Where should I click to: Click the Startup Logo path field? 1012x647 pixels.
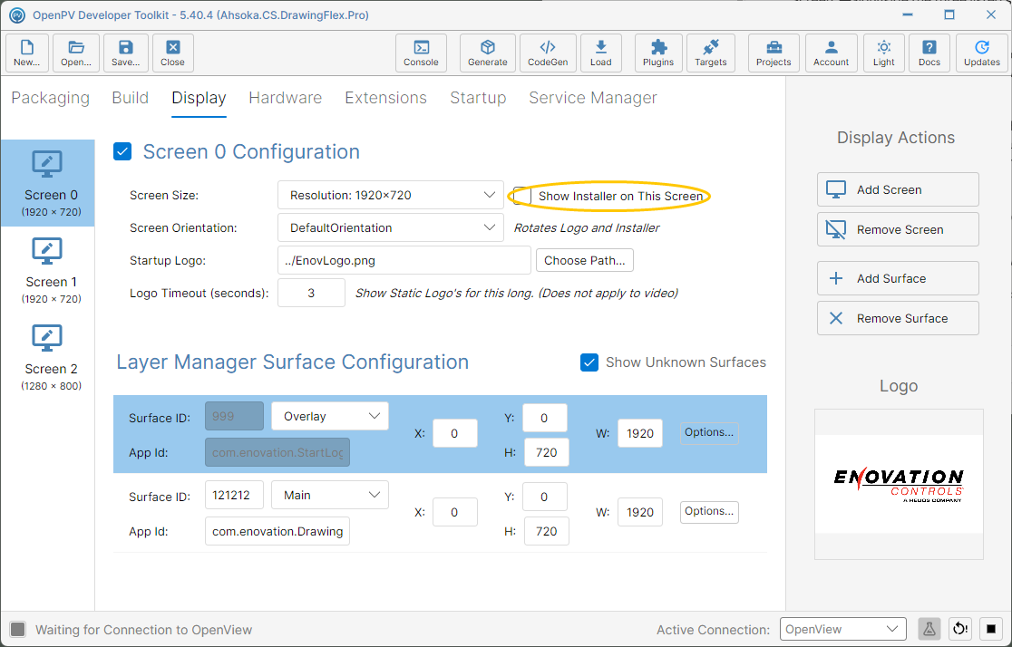point(404,260)
